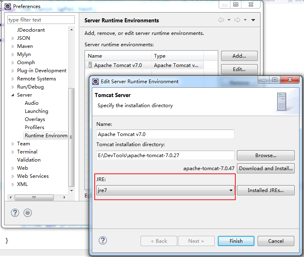The width and height of the screenshot is (304, 257).
Task: Expand the Remote Systems tree node
Action: tap(13, 79)
